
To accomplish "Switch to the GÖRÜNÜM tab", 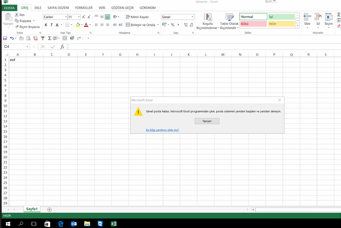I will point(148,8).
